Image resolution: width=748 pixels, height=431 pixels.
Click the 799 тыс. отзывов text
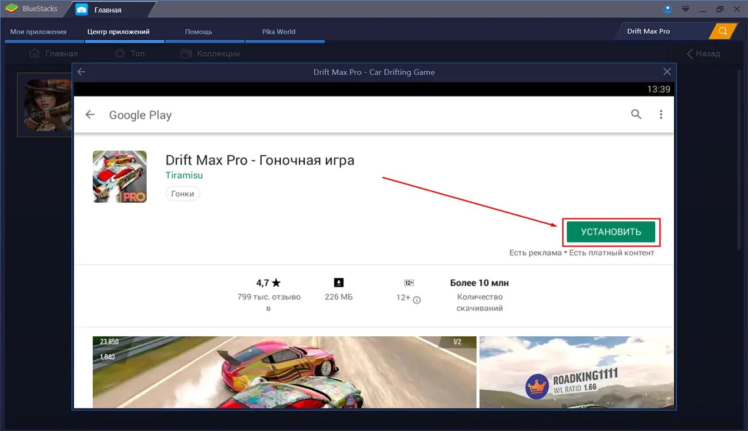click(x=269, y=302)
